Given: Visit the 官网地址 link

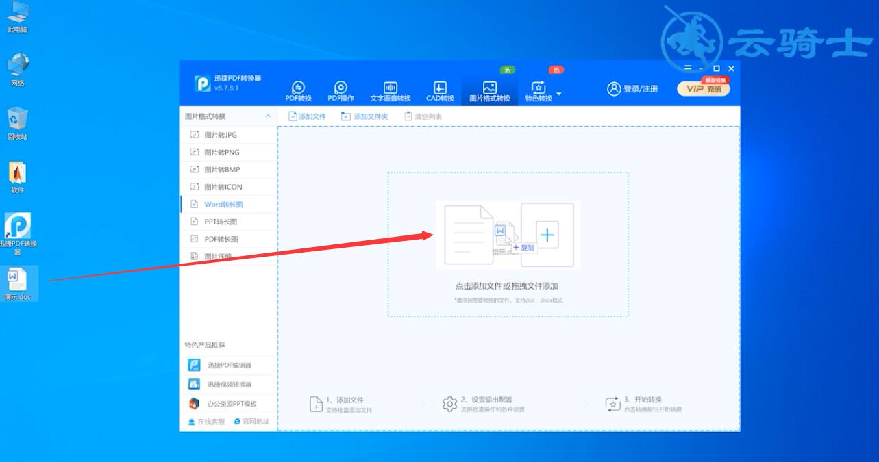Looking at the screenshot, I should [251, 422].
